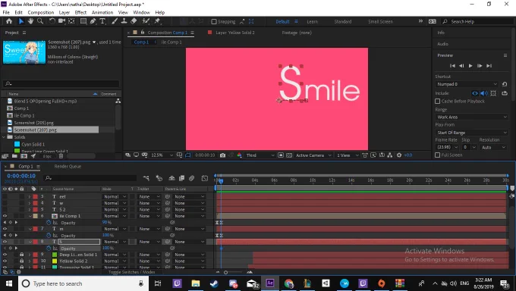This screenshot has width=516, height=291.
Task: Play the preview
Action: pos(470,66)
